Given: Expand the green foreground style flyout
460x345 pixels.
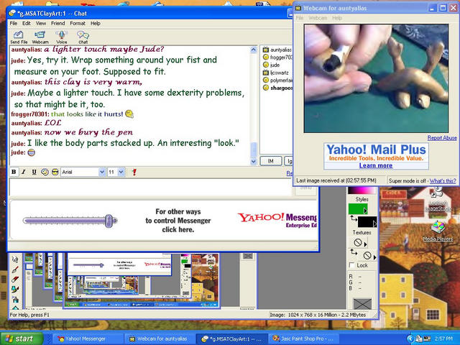Looking at the screenshot, I should coord(365,211).
